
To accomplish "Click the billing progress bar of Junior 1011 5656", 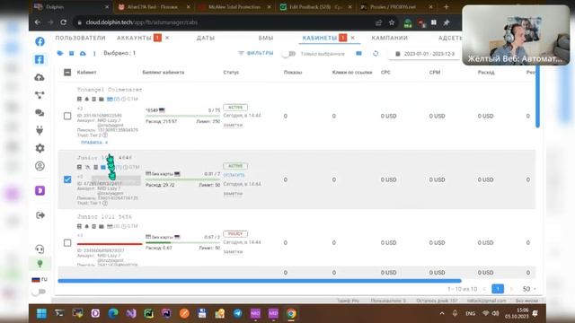I will coord(182,242).
